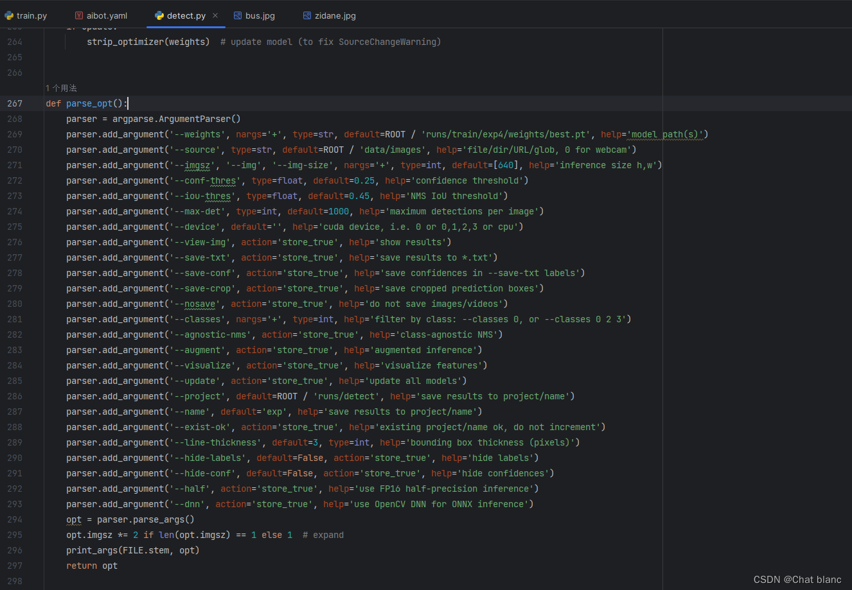This screenshot has width=852, height=590.
Task: Click the image icon on bus.jpg tab
Action: tap(238, 15)
